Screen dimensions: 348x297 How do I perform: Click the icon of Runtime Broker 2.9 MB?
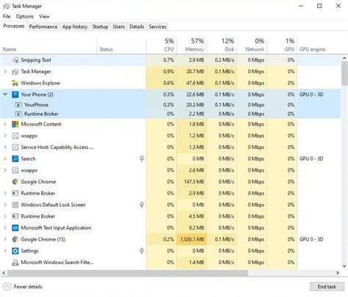[15, 193]
